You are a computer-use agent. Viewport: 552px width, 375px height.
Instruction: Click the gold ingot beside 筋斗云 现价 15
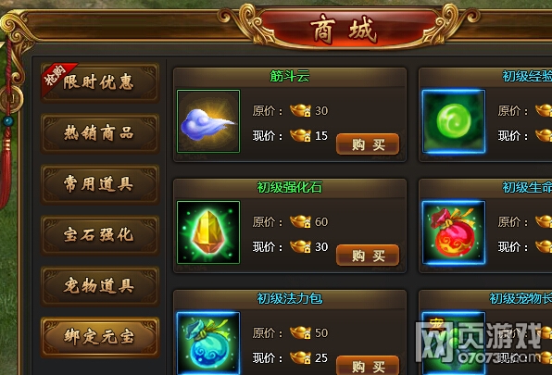tap(300, 136)
